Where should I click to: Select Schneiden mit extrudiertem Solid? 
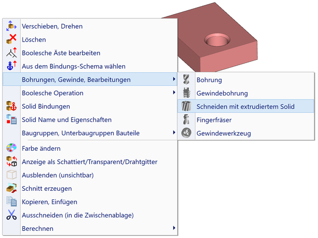[245, 107]
